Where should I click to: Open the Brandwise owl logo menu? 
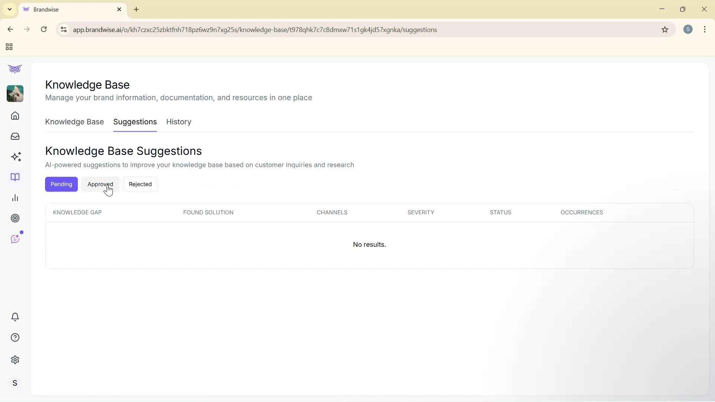[x=15, y=69]
